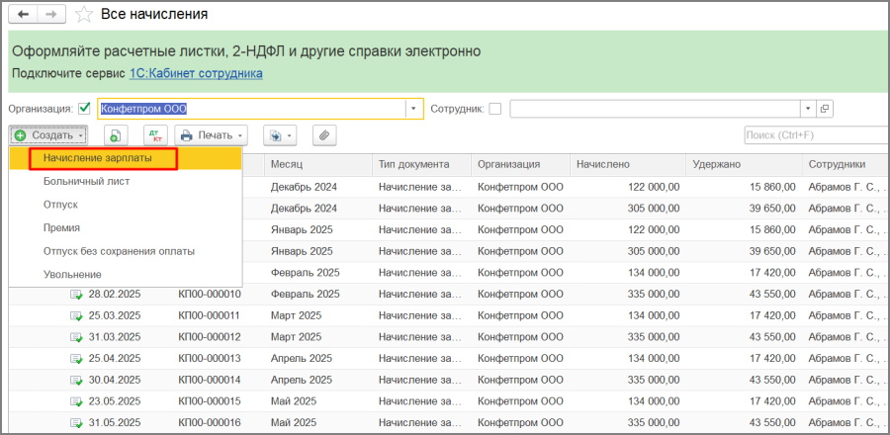This screenshot has height=435, width=890.
Task: Select document number КП00-000013
Action: tap(210, 359)
